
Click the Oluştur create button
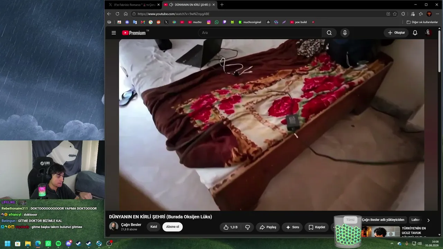(x=396, y=33)
